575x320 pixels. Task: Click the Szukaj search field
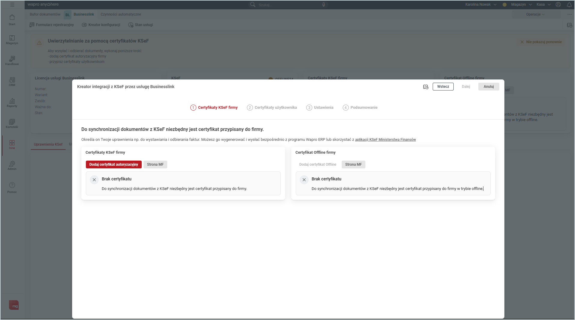point(288,4)
